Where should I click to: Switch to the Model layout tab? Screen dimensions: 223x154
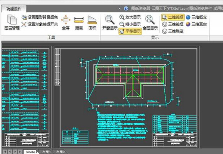(31, 152)
